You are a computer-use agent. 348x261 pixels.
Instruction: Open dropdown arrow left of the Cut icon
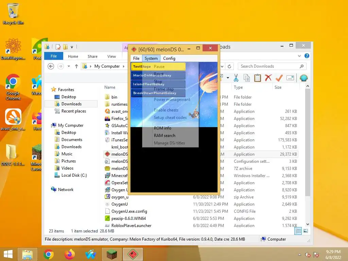pyautogui.click(x=228, y=78)
